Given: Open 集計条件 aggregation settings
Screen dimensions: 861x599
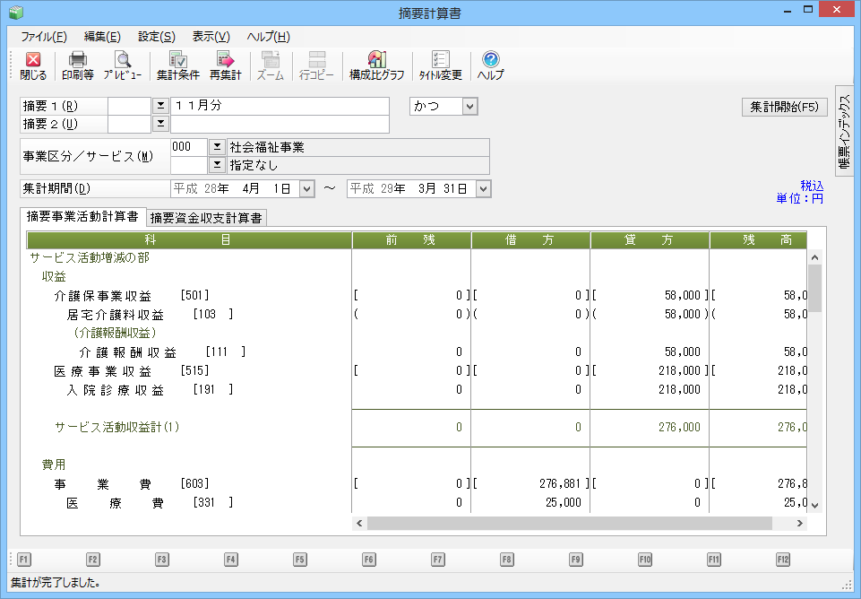Looking at the screenshot, I should point(177,66).
